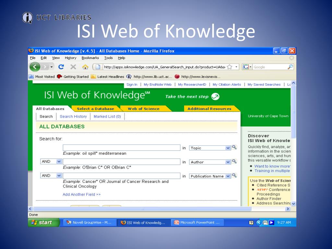Click the Sign In link
The height and width of the screenshot is (249, 332).
(132, 85)
